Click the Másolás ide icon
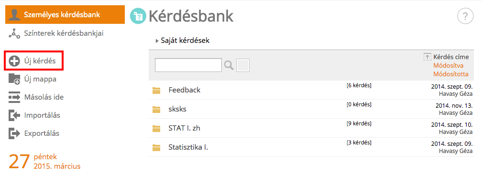This screenshot has width=482, height=173. (x=14, y=97)
